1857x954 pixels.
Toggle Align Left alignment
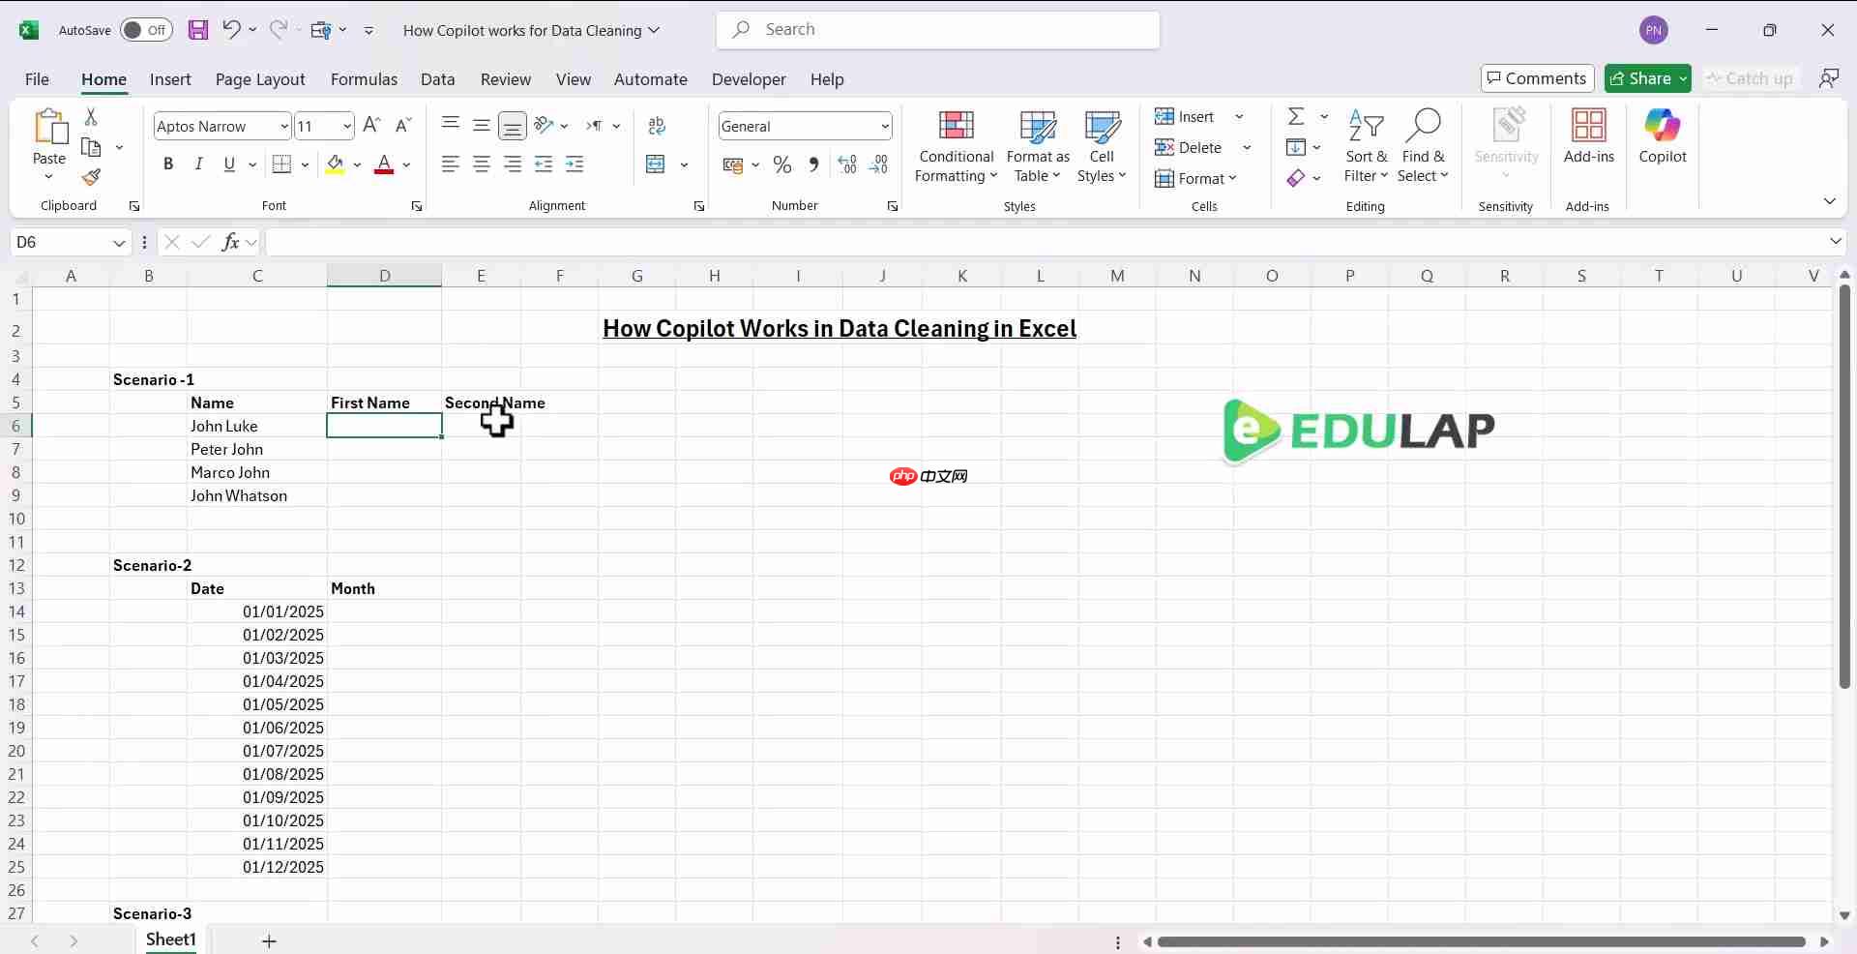[x=451, y=164]
